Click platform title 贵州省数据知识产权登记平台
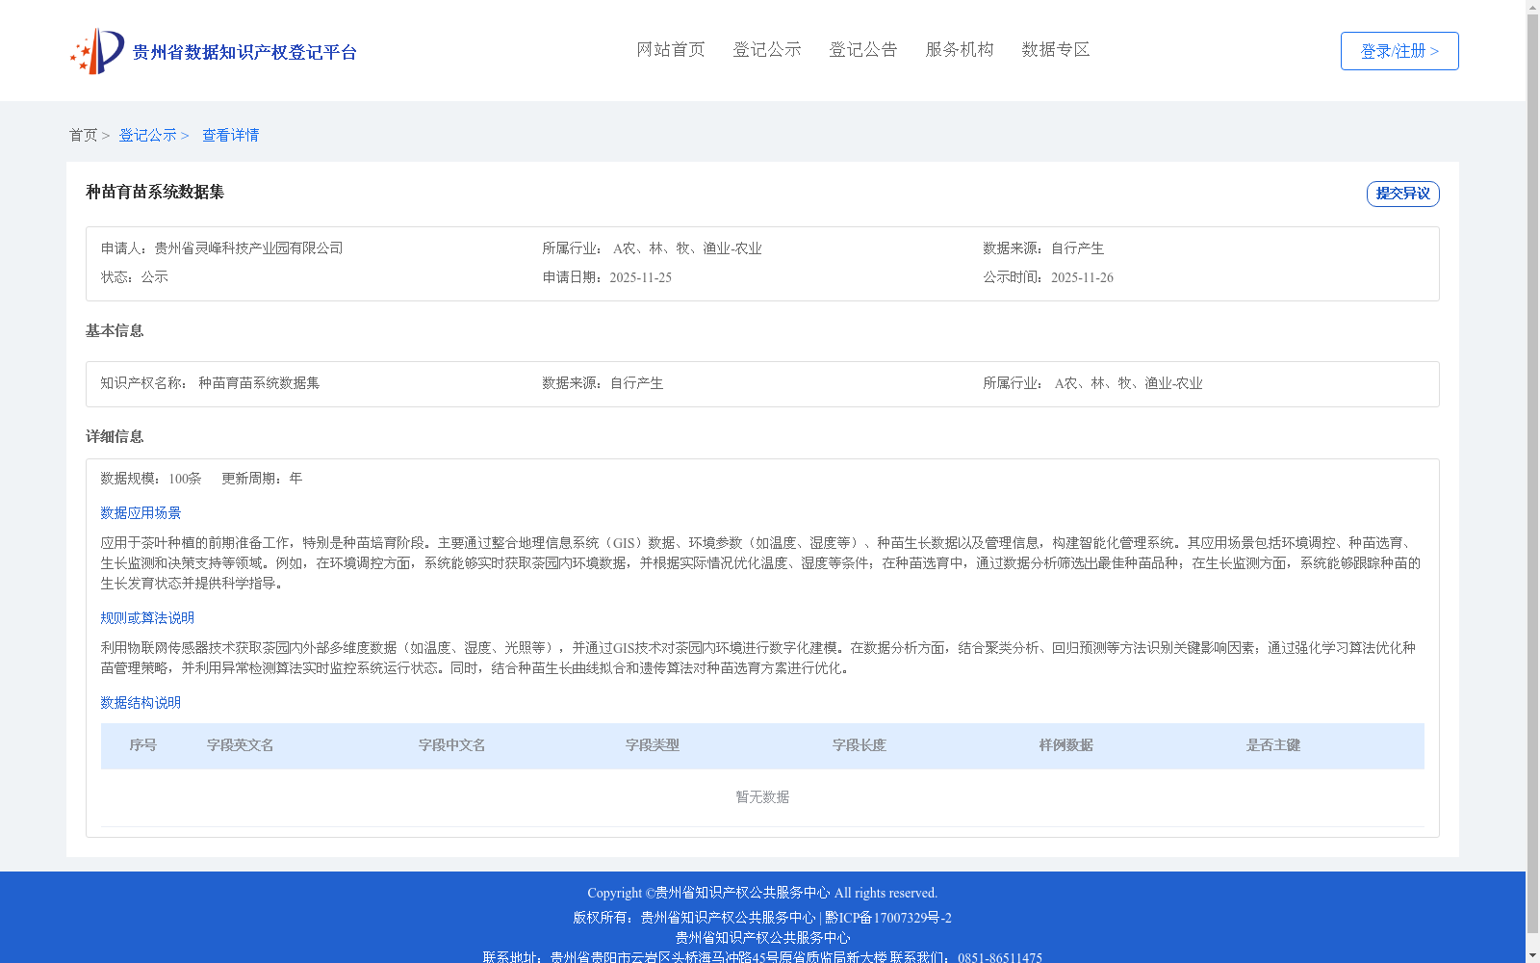Image resolution: width=1540 pixels, height=963 pixels. pos(244,52)
